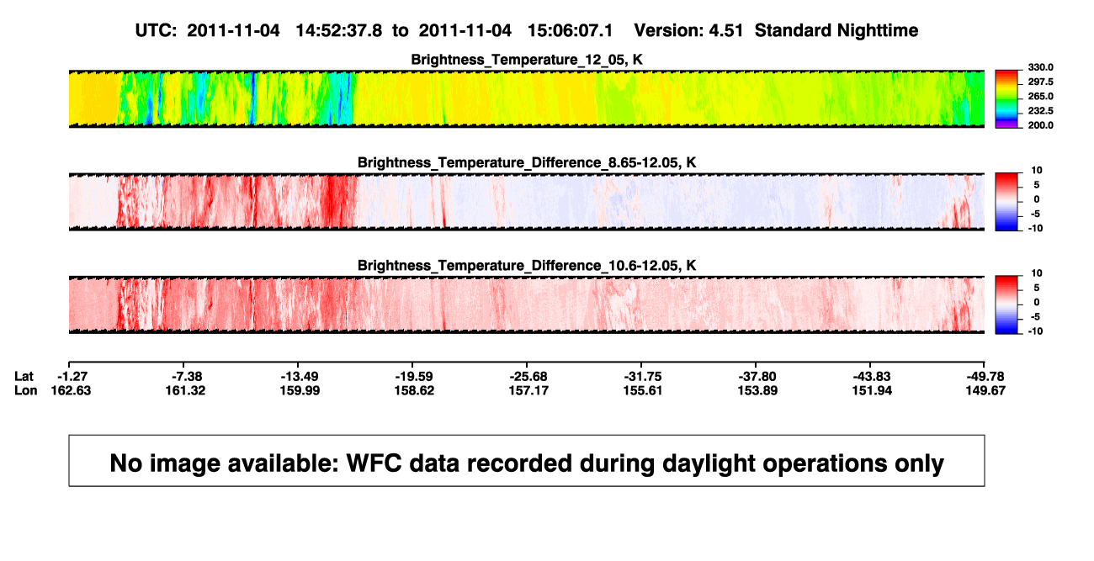The image size is (1094, 561).
Task: Click the 'Lat' axis row label
Action: pyautogui.click(x=24, y=376)
